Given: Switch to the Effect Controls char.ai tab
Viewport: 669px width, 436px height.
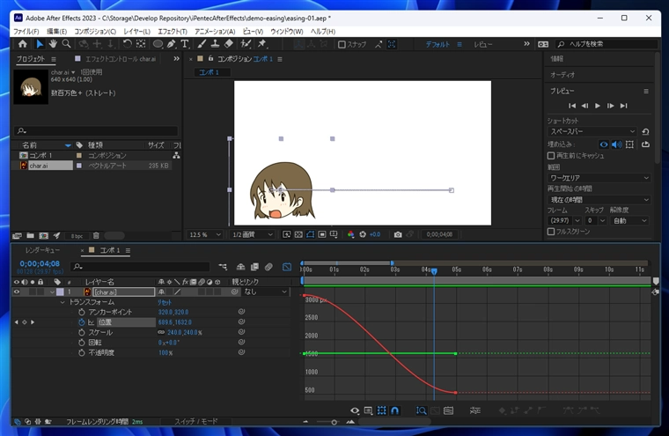Looking at the screenshot, I should click(121, 59).
